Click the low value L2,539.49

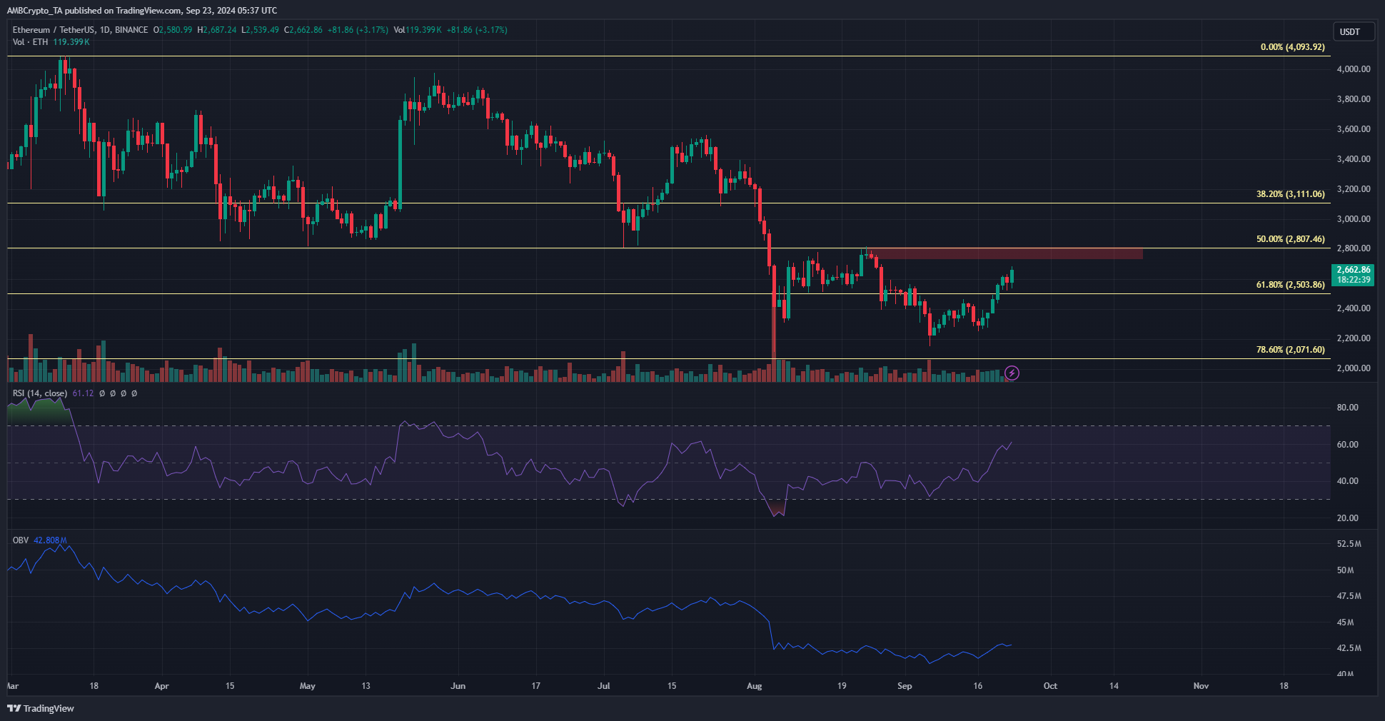click(x=260, y=30)
